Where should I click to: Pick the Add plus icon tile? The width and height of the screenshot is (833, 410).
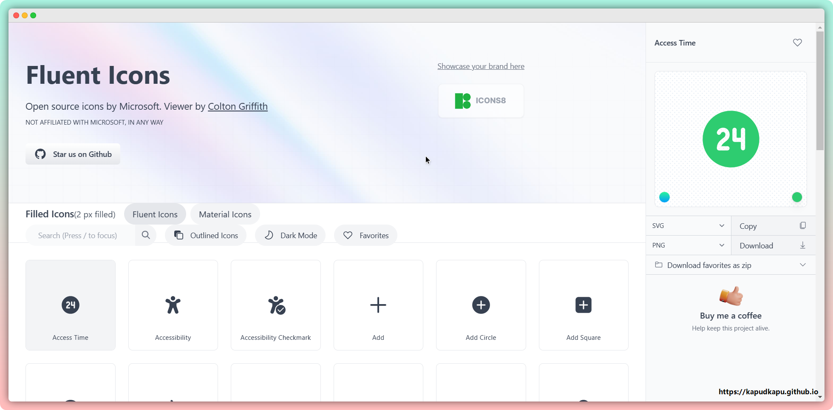tap(378, 305)
